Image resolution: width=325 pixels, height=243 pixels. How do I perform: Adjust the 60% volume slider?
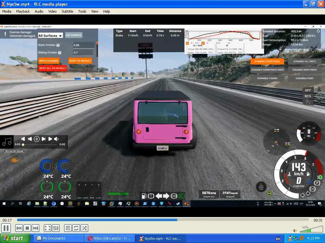coord(311,229)
